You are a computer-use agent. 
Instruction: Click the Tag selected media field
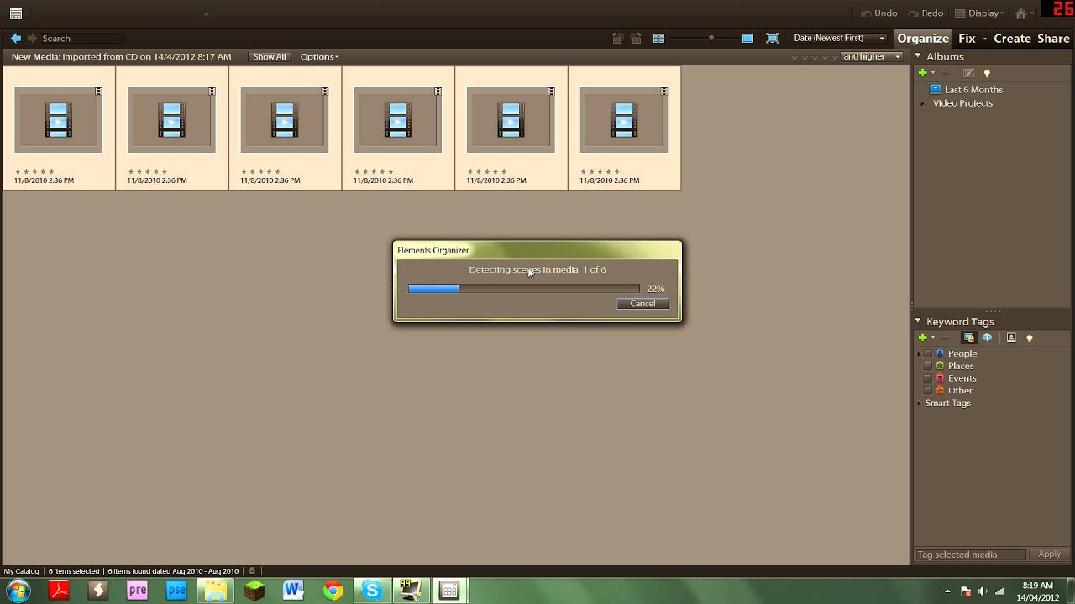[x=970, y=555]
